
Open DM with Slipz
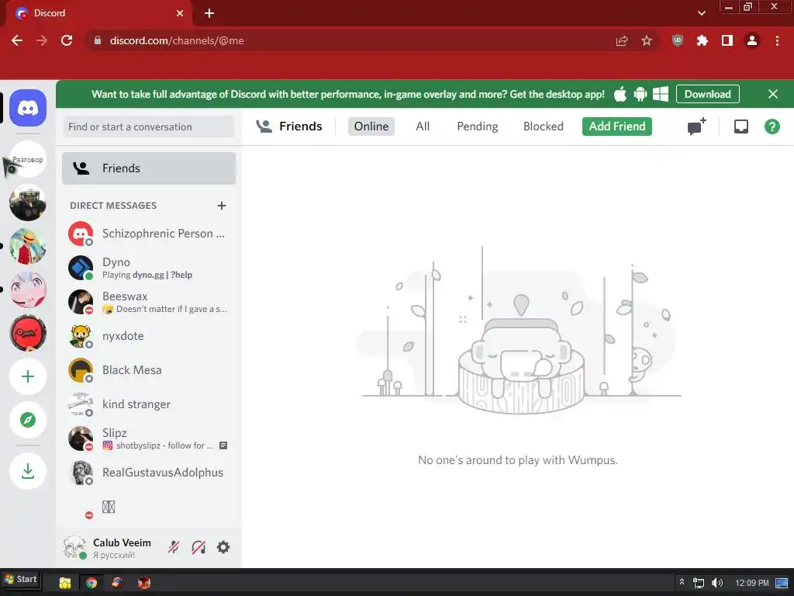click(149, 438)
